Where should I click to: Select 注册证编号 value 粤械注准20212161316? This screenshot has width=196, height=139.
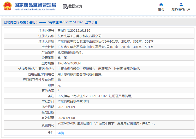[74, 30]
